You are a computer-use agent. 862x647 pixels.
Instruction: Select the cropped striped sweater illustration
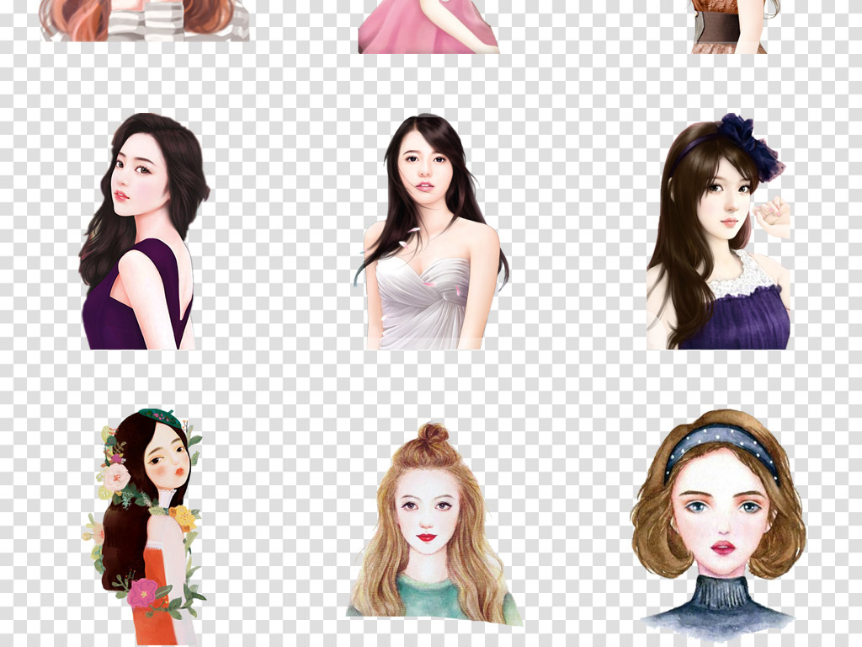pyautogui.click(x=145, y=20)
